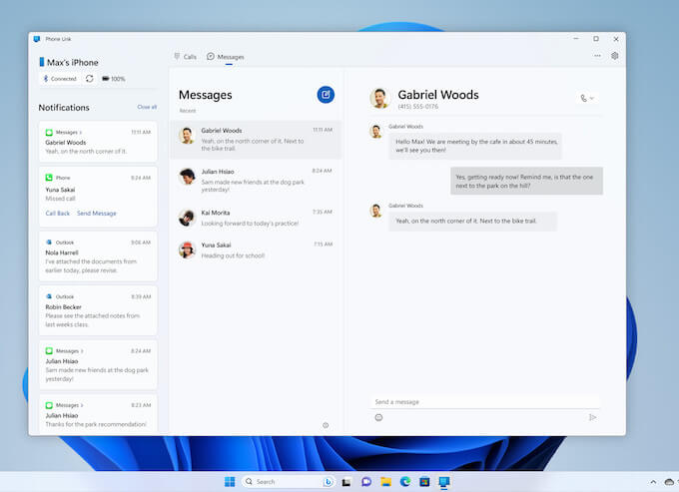Viewport: 679px width, 492px height.
Task: Click the send message arrow
Action: coord(592,417)
